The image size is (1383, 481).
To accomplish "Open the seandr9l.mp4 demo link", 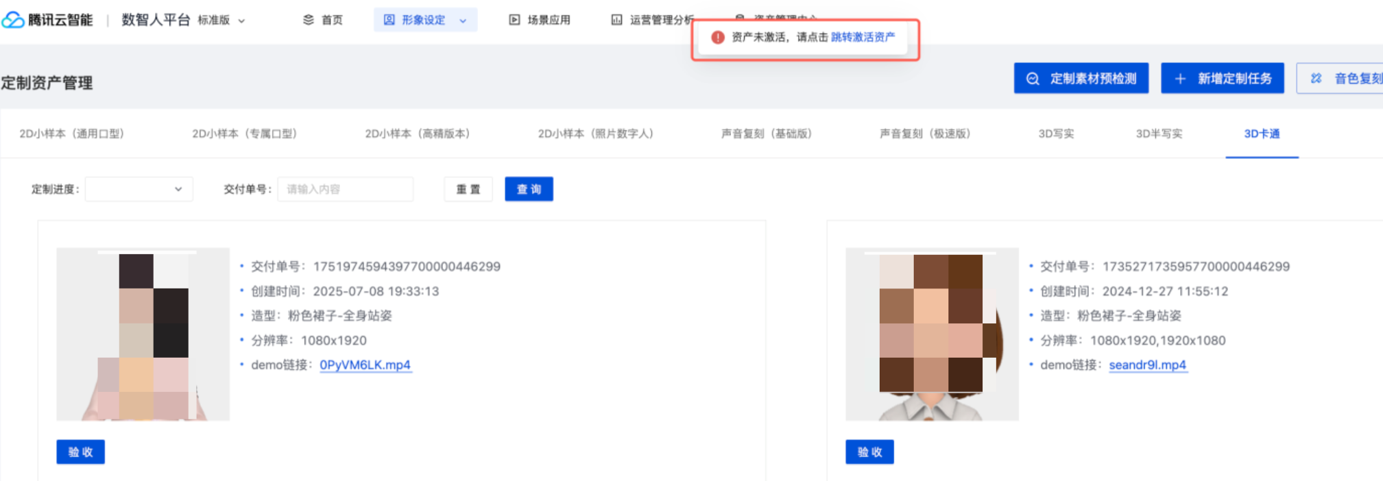I will pyautogui.click(x=1147, y=365).
